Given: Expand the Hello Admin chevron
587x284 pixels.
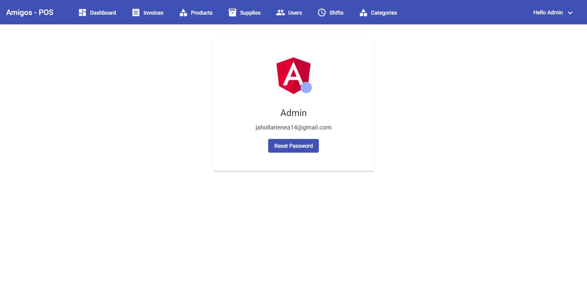Looking at the screenshot, I should pyautogui.click(x=570, y=13).
